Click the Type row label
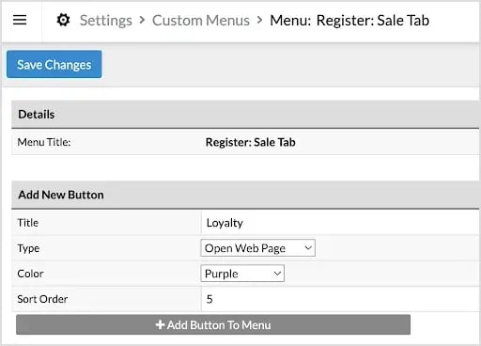Screen dimensions: 481x346 [x=28, y=248]
